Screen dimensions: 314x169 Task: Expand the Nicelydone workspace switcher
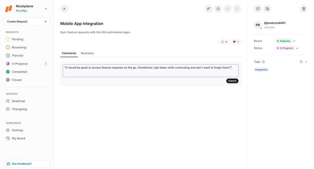tap(46, 9)
